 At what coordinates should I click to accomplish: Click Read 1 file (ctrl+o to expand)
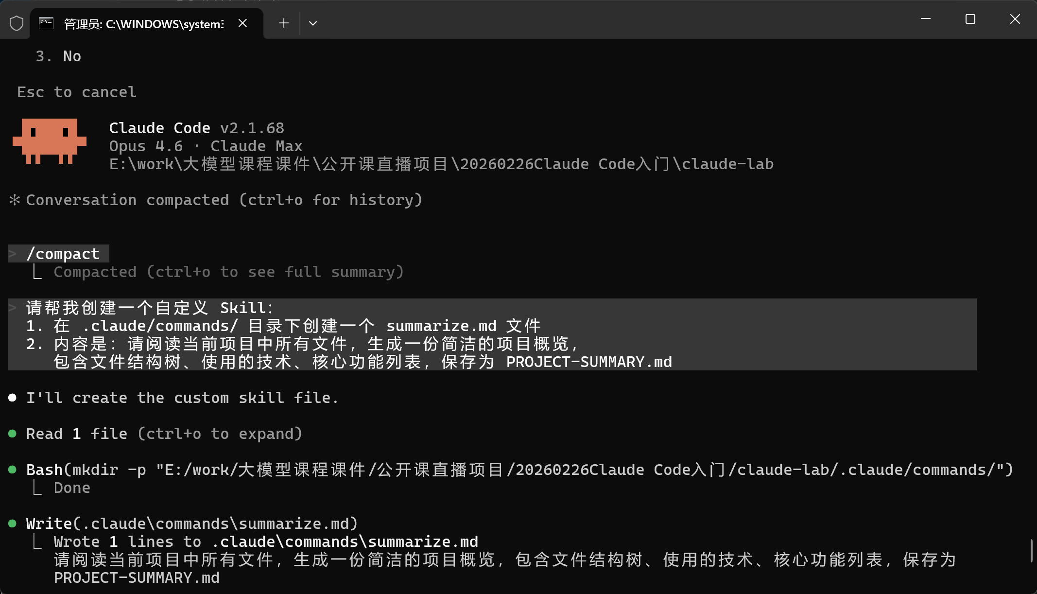point(164,434)
